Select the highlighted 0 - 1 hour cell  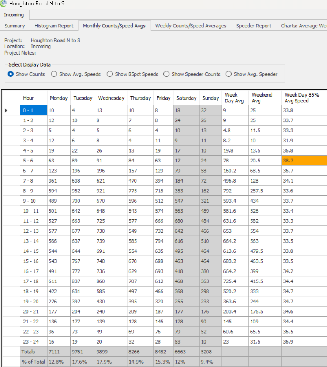pyautogui.click(x=34, y=110)
